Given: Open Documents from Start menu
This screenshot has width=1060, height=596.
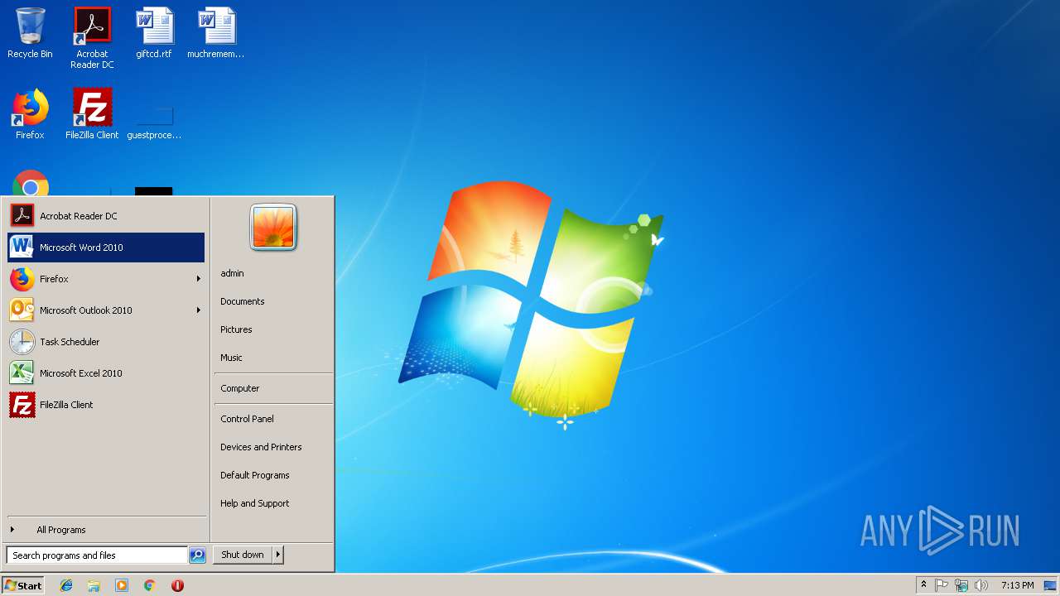Looking at the screenshot, I should click(273, 301).
